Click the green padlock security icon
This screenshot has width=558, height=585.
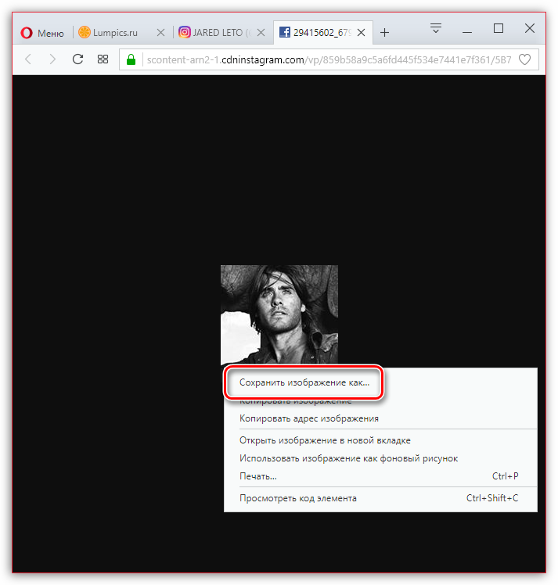[131, 59]
